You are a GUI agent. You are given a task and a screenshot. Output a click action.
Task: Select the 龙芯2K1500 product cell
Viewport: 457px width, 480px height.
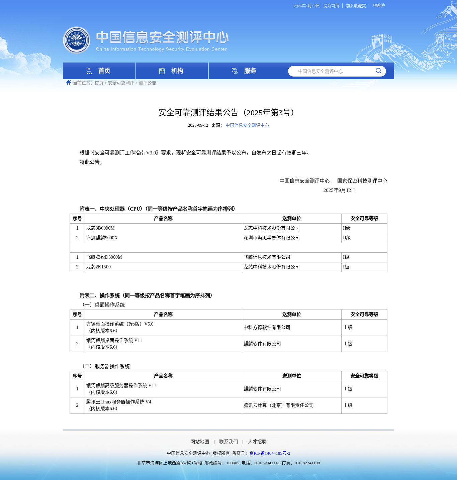[163, 267]
